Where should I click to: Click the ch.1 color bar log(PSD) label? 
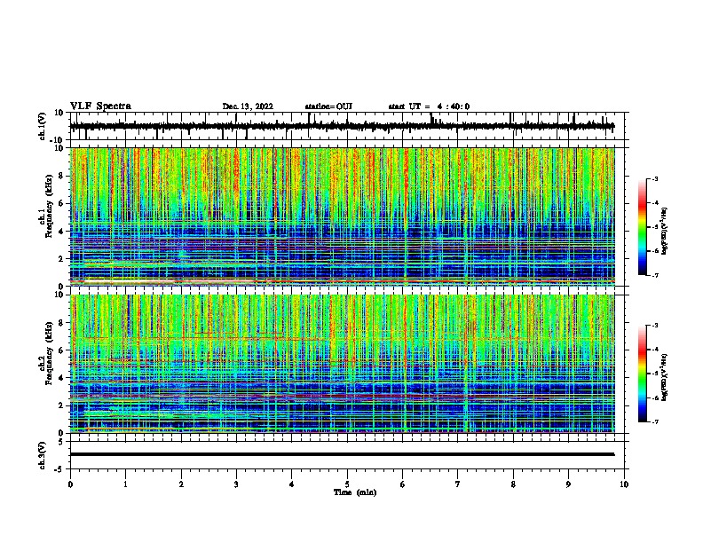point(665,231)
